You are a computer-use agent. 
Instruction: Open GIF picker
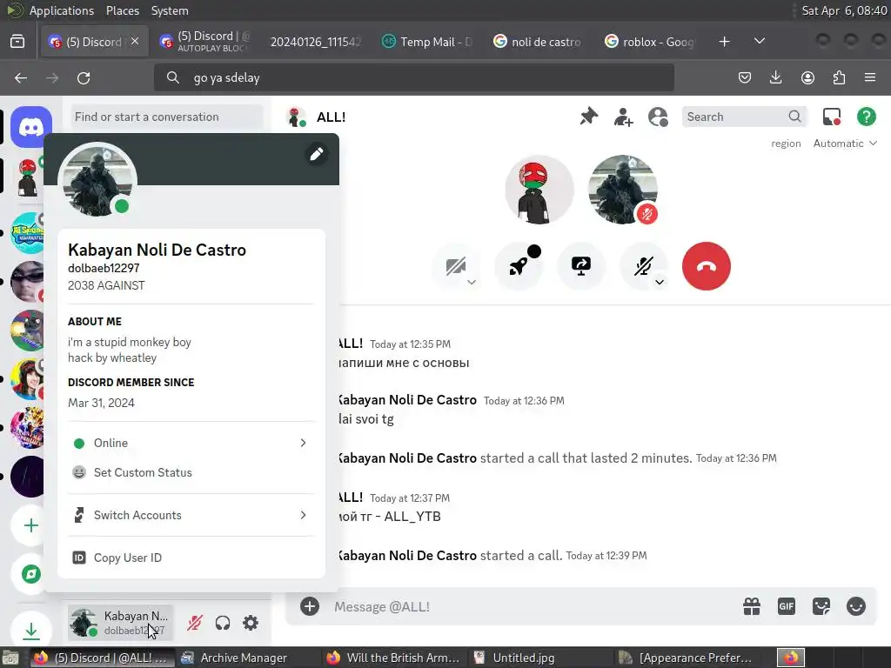coord(787,606)
